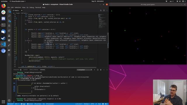Open the Manage gear in activity bar

pos(9,100)
